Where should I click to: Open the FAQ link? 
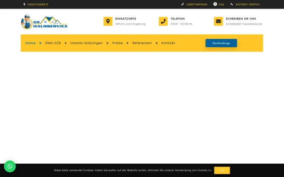(x=222, y=4)
